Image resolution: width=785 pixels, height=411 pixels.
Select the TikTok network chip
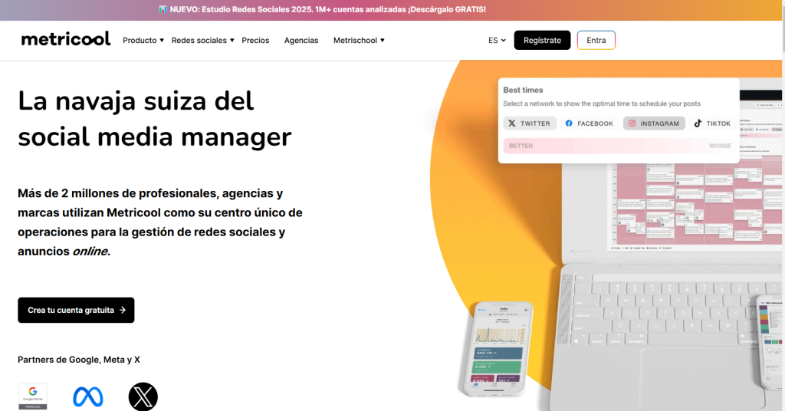(712, 123)
